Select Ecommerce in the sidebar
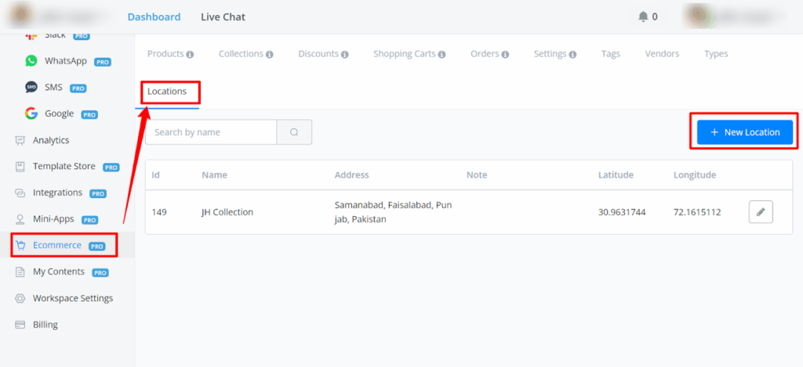The width and height of the screenshot is (803, 367). 57,245
